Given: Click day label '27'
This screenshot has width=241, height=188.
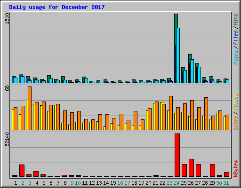Looking at the screenshot, I should pyautogui.click(x=198, y=183).
